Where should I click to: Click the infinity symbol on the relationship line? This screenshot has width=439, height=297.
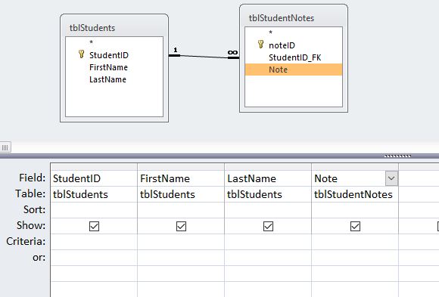(232, 52)
